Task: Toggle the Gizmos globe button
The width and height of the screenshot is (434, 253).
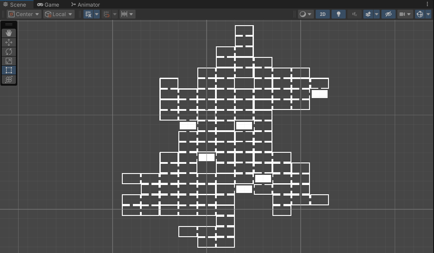Action: (x=420, y=14)
